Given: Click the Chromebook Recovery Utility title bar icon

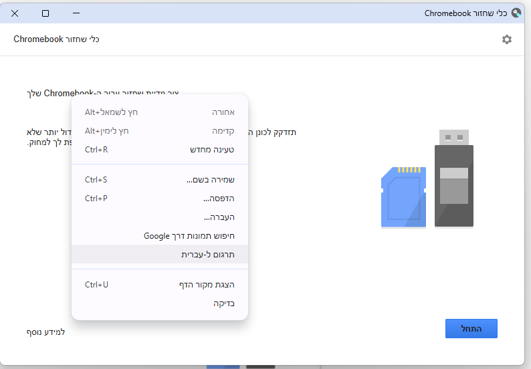Looking at the screenshot, I should click(x=516, y=13).
